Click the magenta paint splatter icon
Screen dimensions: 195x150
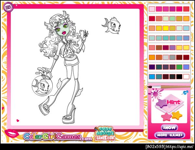point(156,95)
